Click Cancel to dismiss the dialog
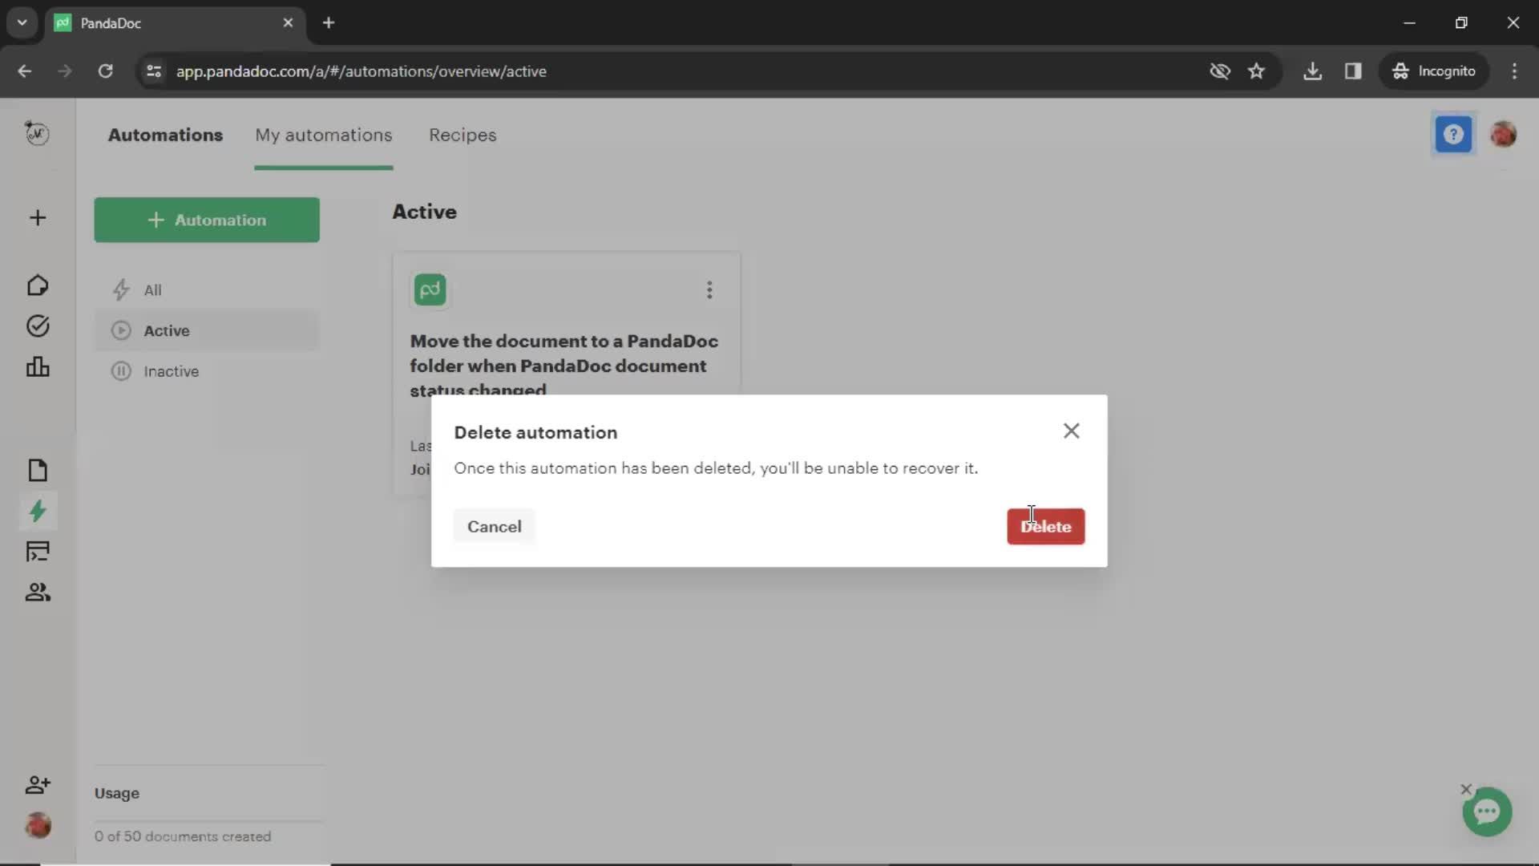 pyautogui.click(x=495, y=525)
